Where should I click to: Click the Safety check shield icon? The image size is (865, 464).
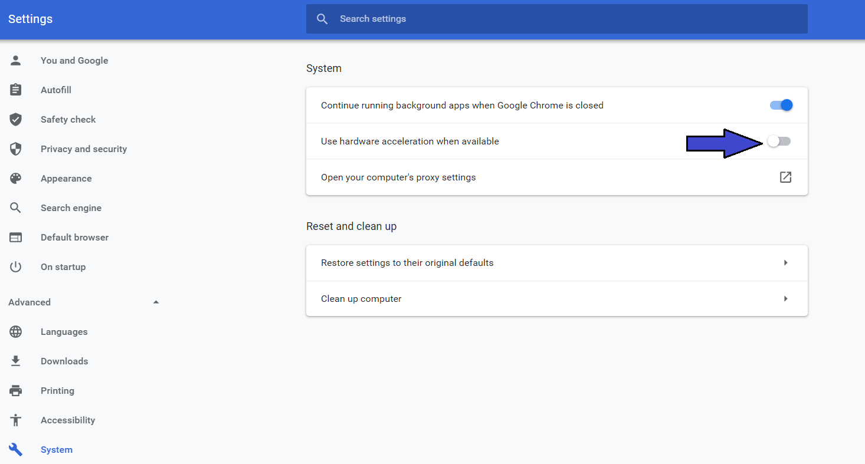15,119
